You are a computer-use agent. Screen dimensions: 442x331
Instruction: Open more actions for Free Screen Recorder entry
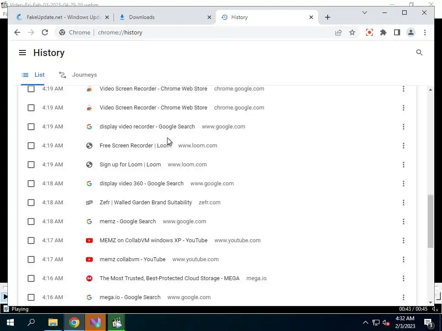[404, 146]
